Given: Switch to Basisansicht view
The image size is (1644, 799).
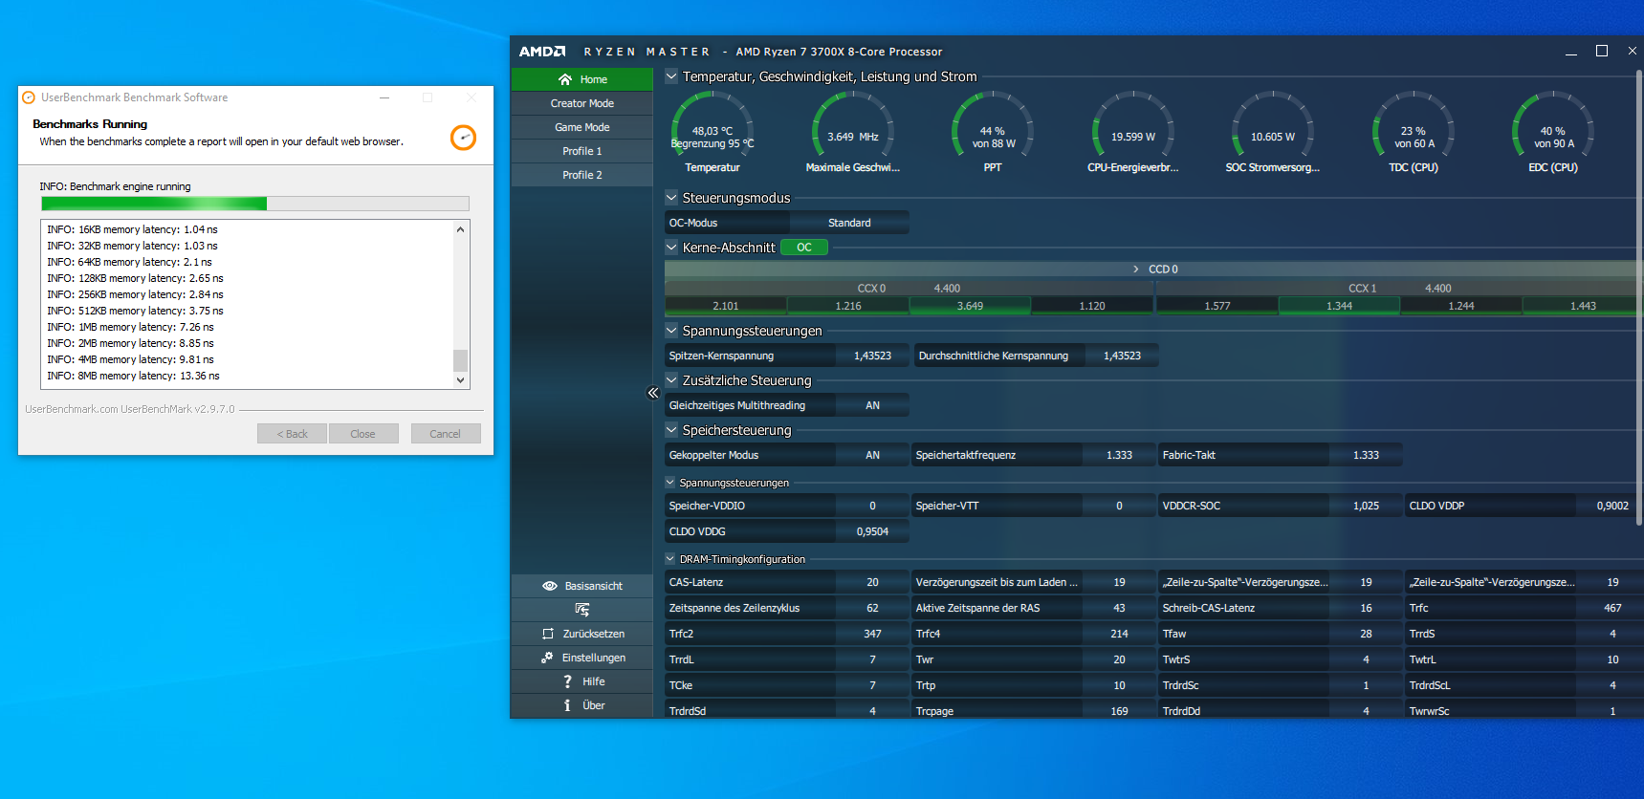Looking at the screenshot, I should (582, 586).
